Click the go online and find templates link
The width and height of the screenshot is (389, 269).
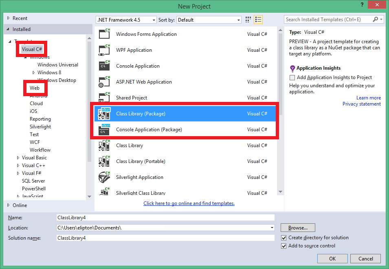189,203
